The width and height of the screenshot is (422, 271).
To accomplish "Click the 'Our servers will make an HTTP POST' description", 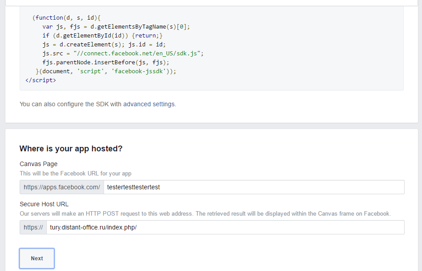I will (205, 214).
